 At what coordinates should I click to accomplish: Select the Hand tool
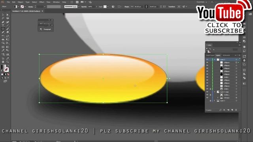pos(3,62)
